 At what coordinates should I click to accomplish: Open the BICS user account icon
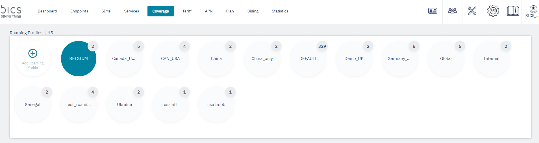point(533,10)
